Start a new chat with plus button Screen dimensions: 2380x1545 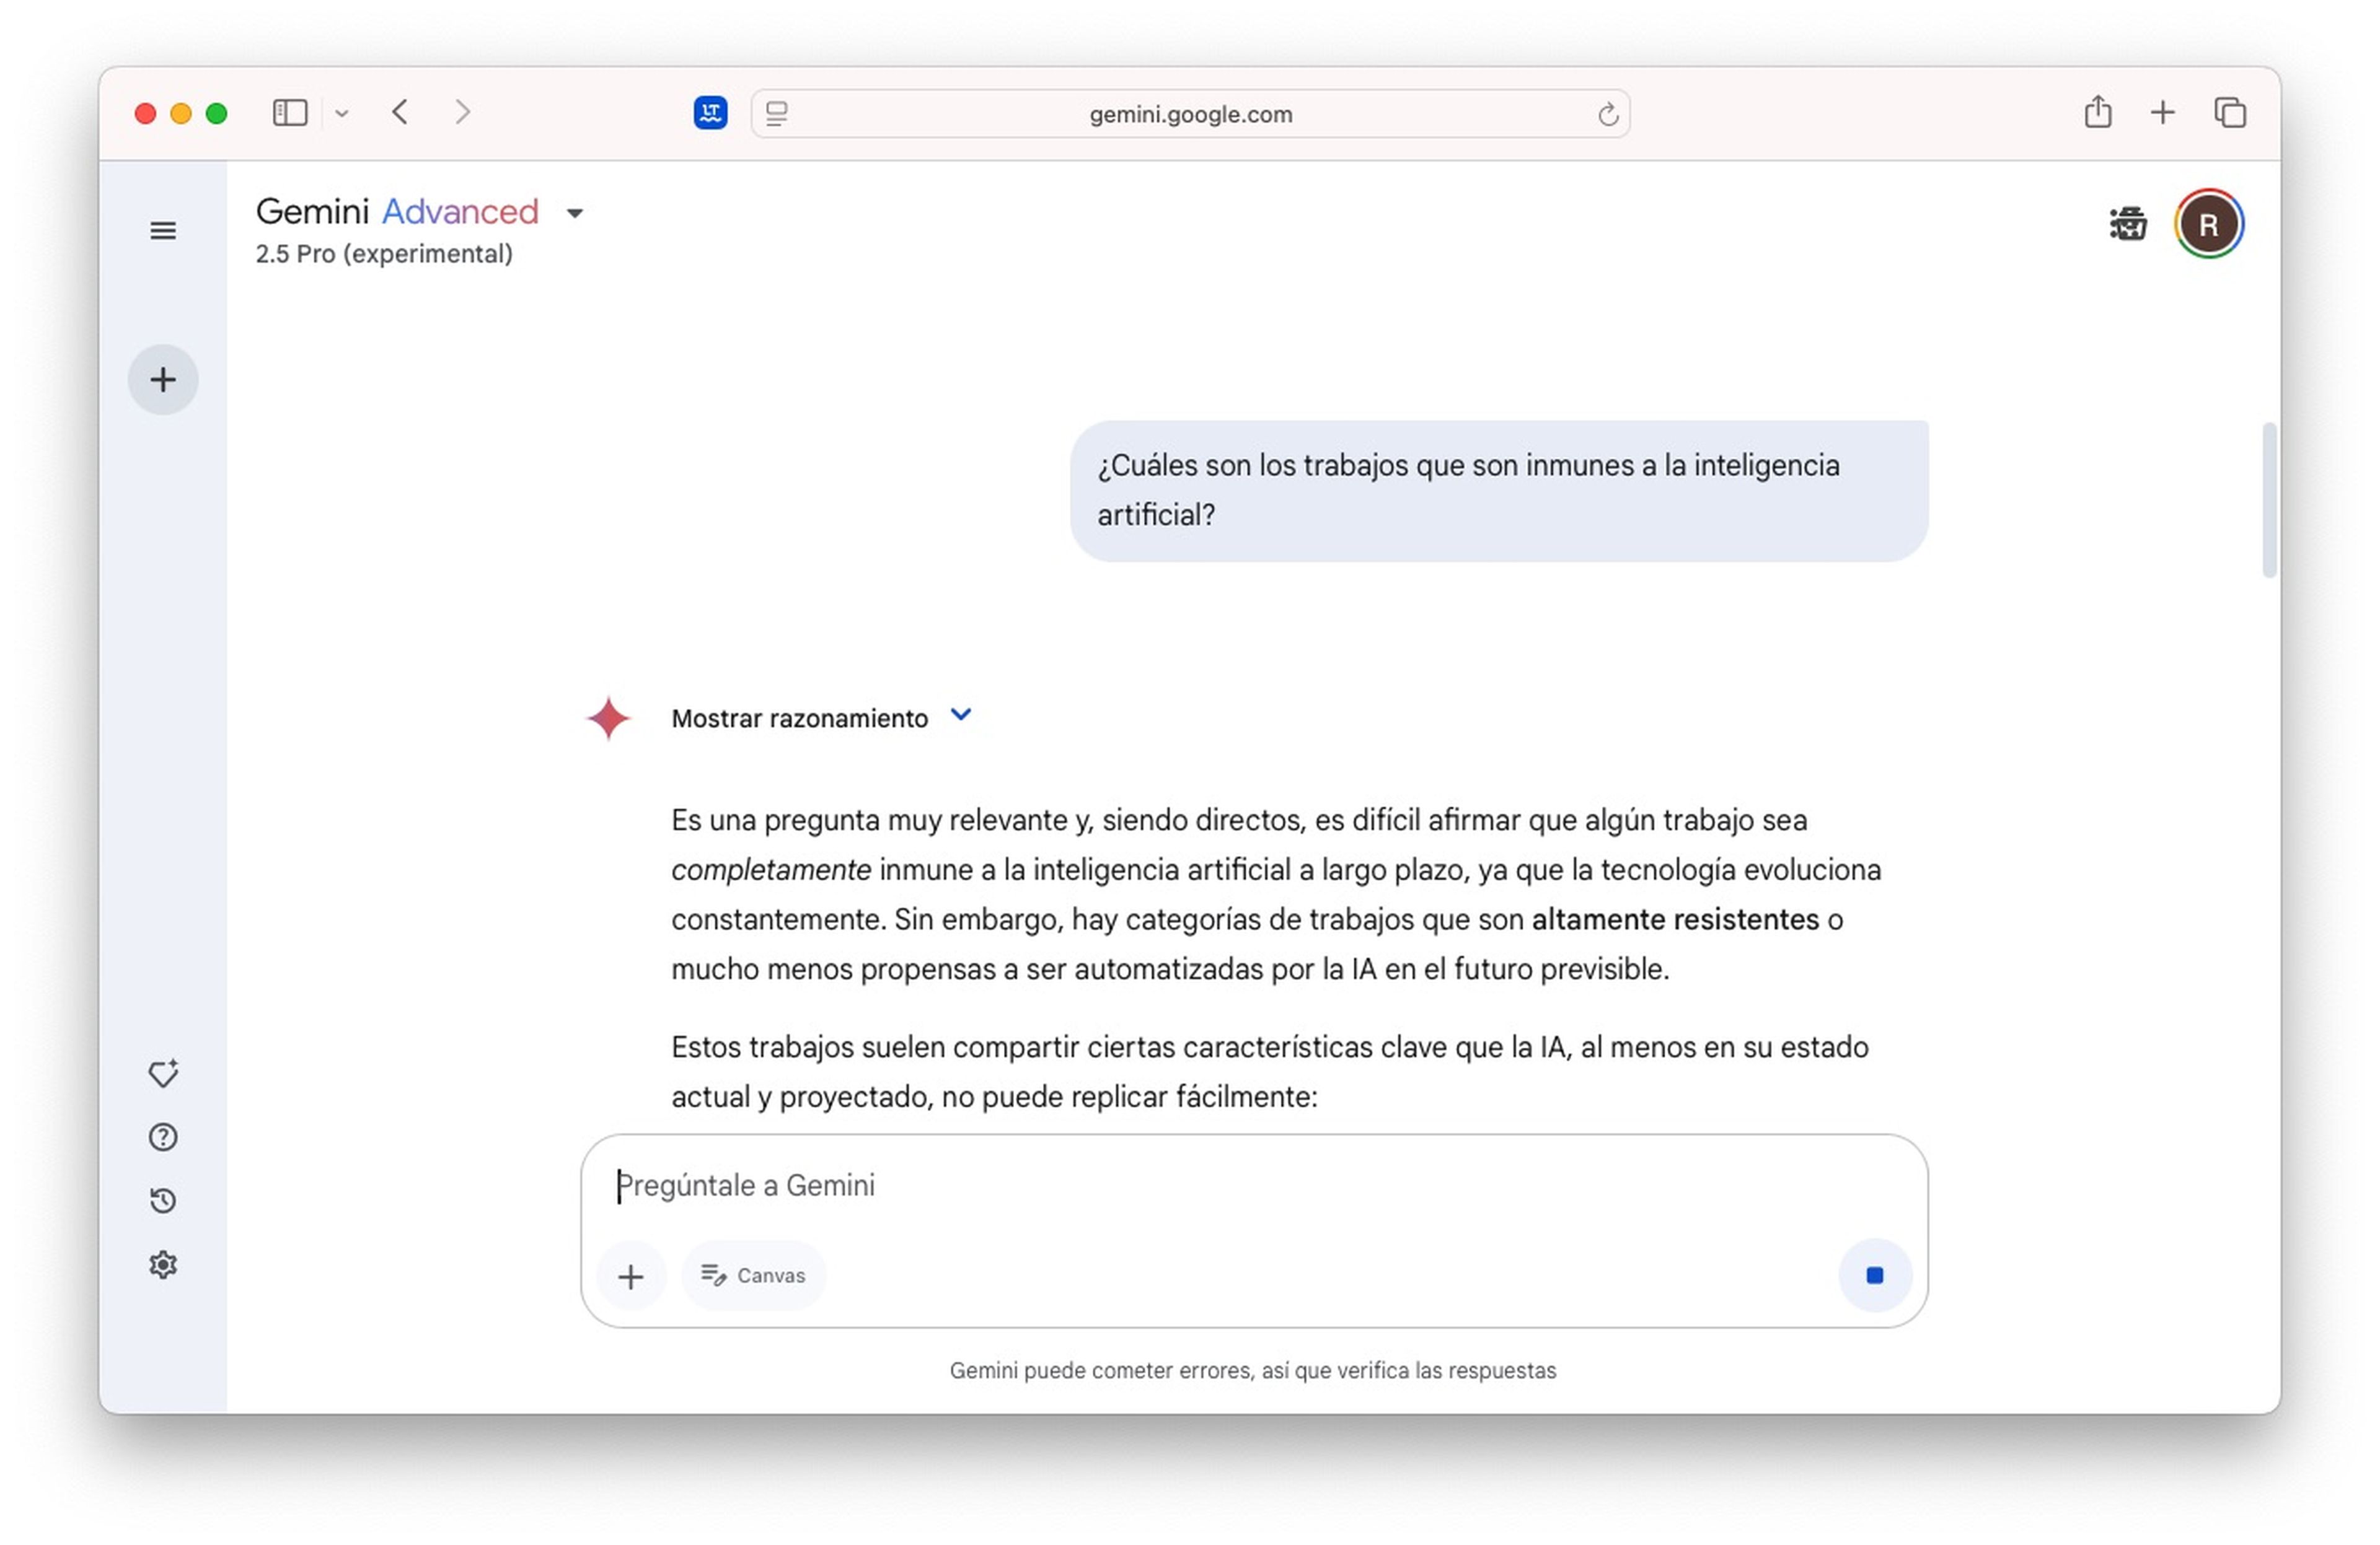point(163,380)
